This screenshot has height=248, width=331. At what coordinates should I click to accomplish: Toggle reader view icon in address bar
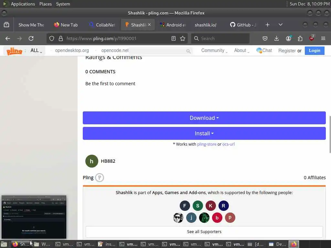[174, 38]
